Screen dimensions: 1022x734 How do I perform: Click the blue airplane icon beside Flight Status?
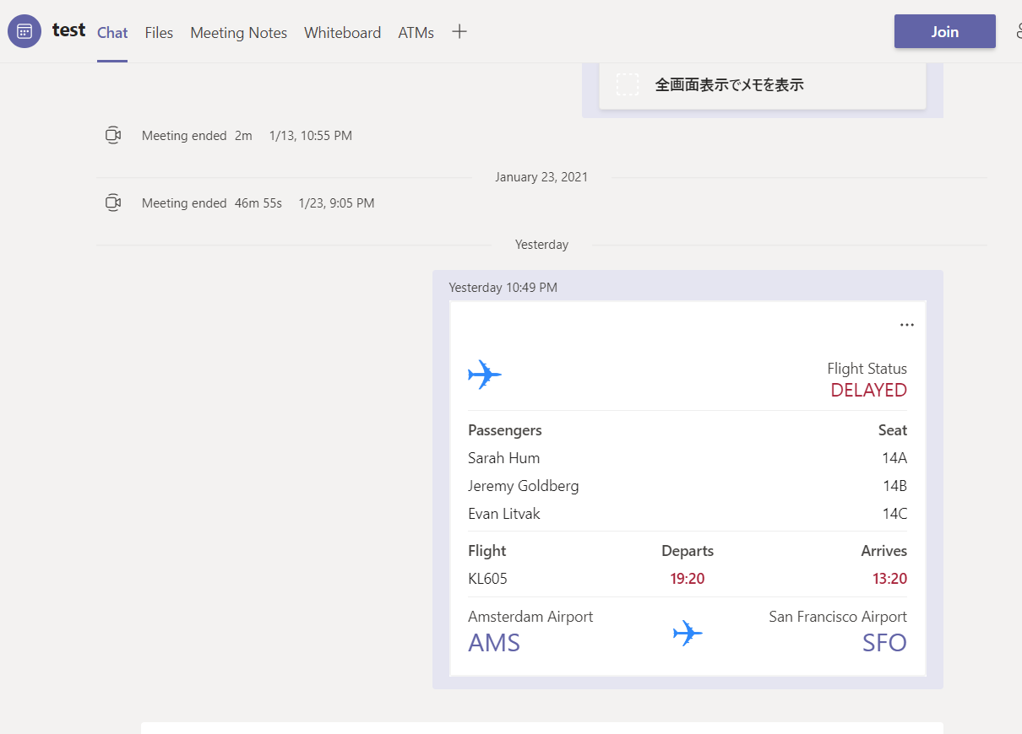[485, 375]
